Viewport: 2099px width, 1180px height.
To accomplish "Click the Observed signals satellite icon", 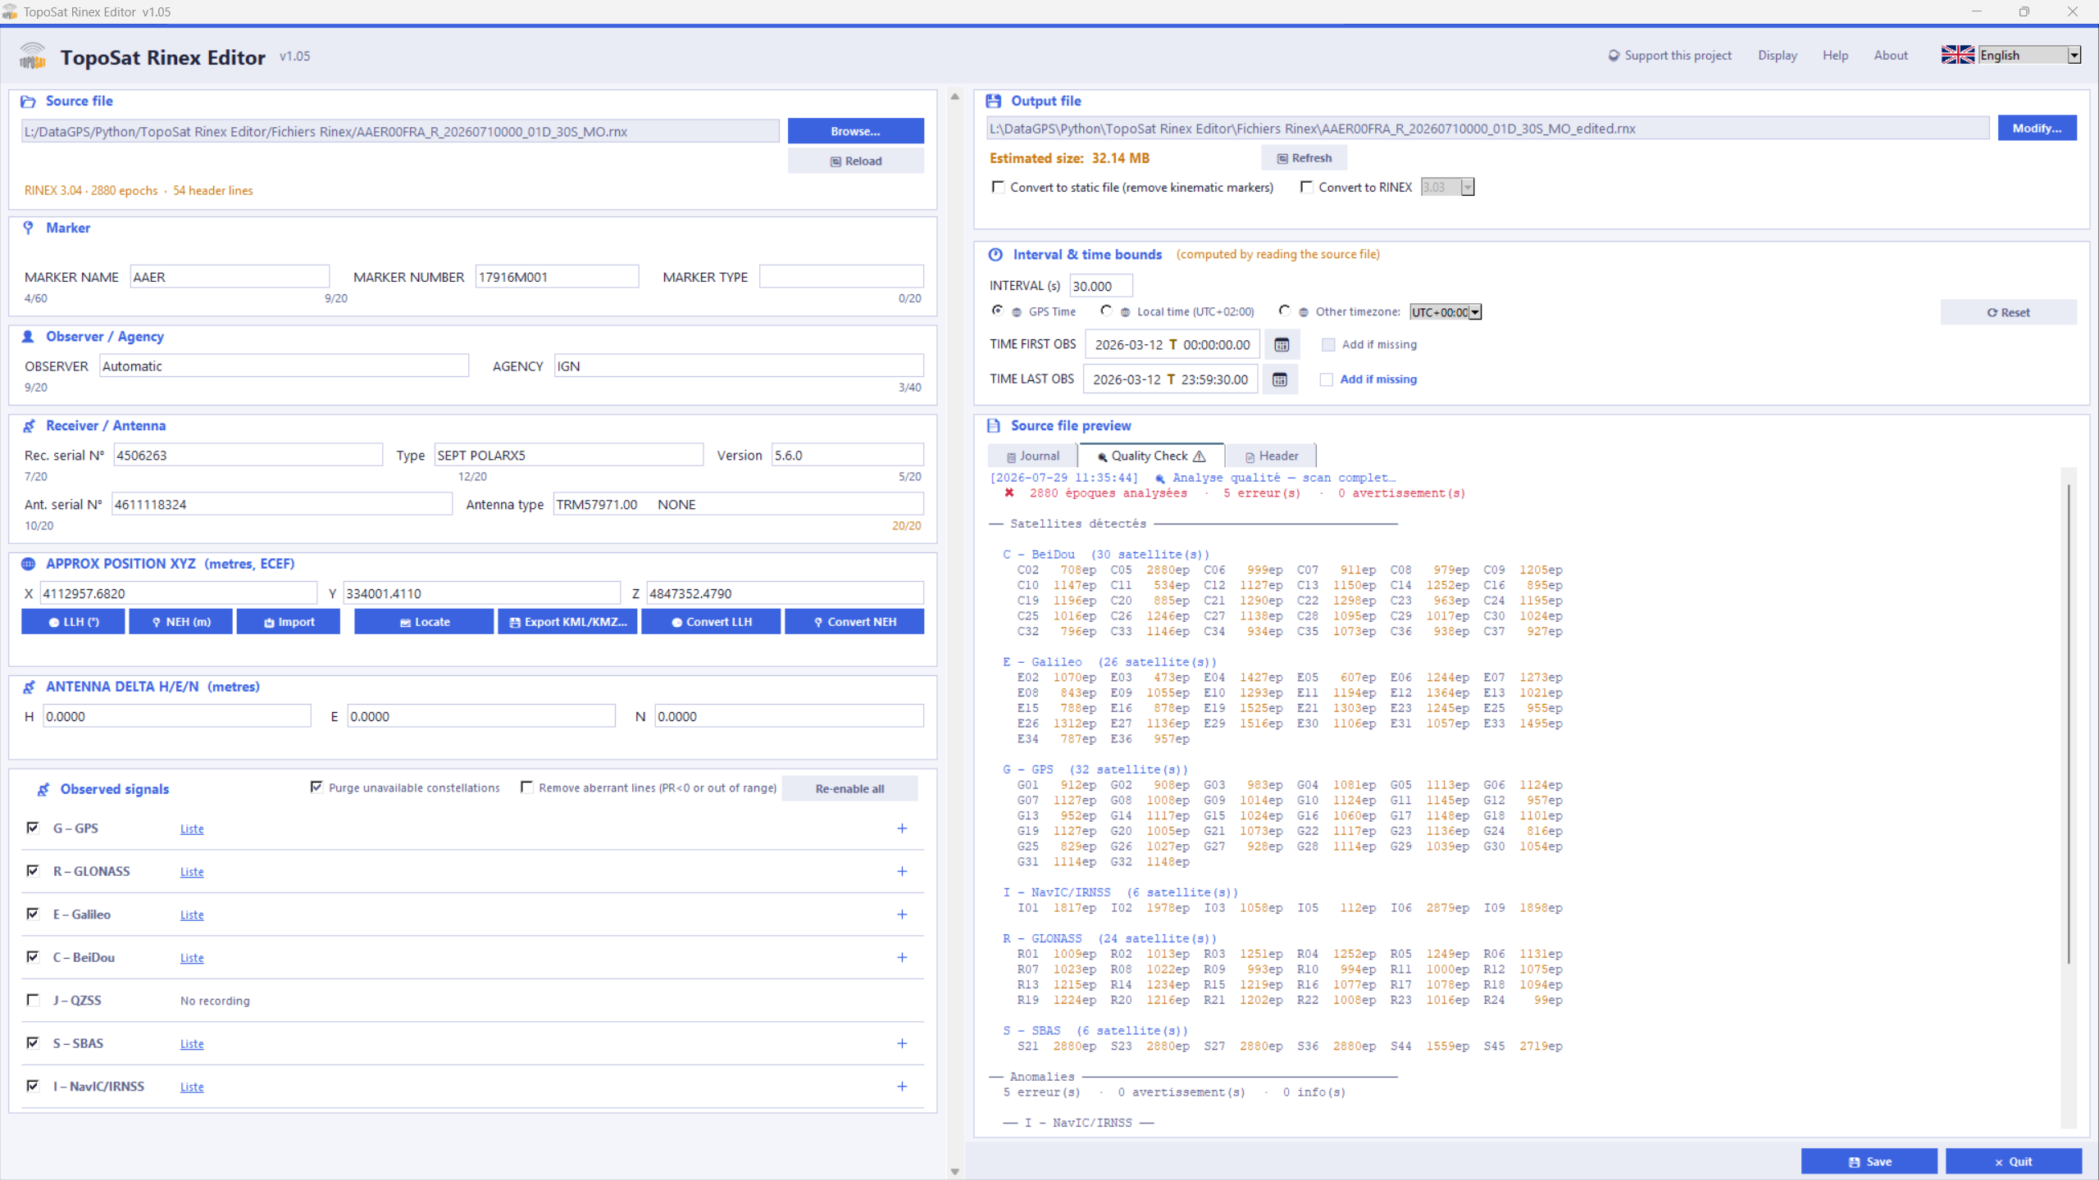I will (43, 789).
